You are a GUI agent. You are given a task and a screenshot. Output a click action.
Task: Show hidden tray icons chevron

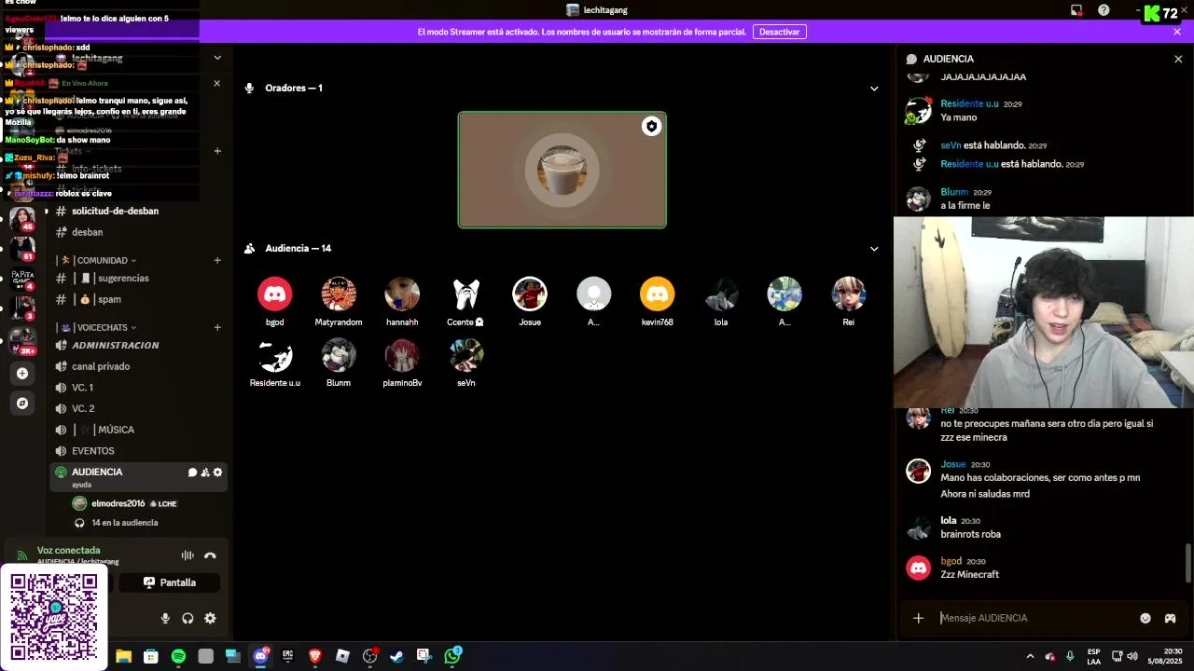[1030, 656]
